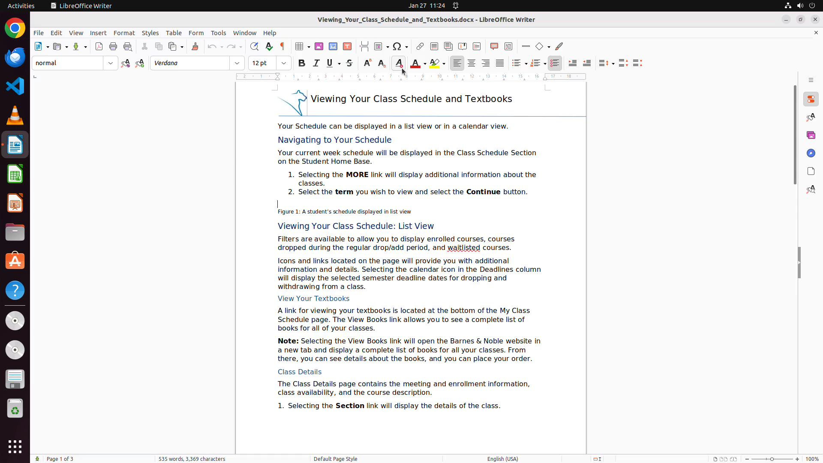The width and height of the screenshot is (823, 463).
Task: Run the spelling check tool
Action: 269,46
